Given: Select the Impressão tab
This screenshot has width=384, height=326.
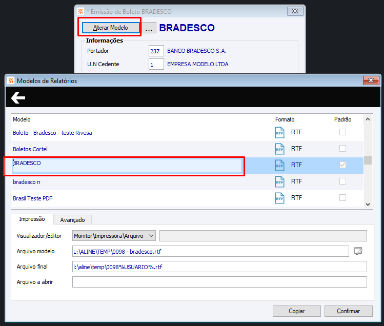Looking at the screenshot, I should [32, 219].
